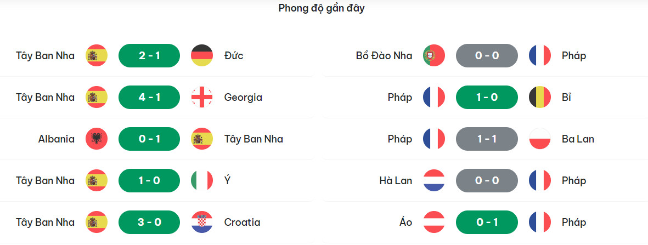
Task: Click the Netherlands flag icon
Action: (433, 180)
